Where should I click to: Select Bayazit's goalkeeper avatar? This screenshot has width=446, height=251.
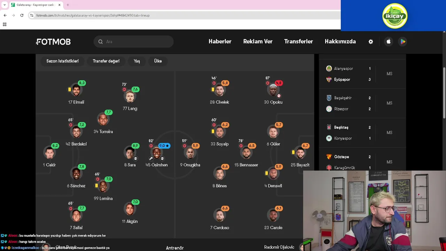[300, 153]
